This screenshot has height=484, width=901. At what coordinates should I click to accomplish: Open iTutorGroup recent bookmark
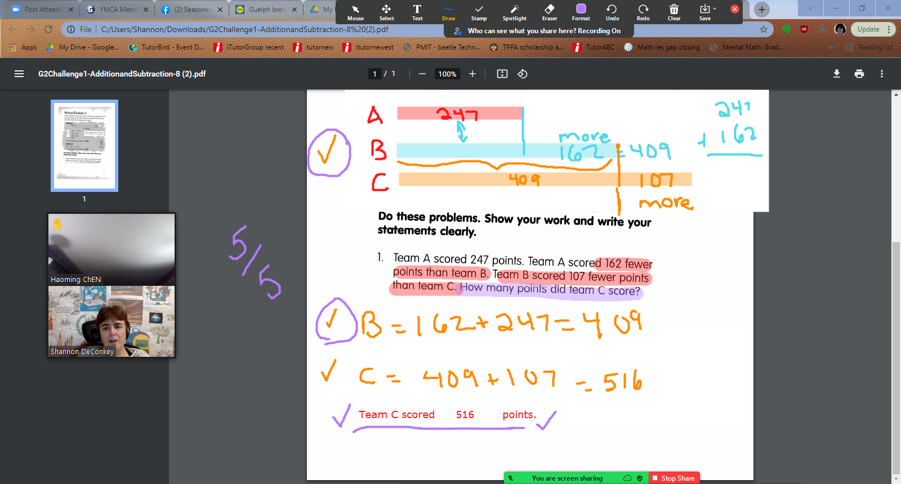[249, 47]
